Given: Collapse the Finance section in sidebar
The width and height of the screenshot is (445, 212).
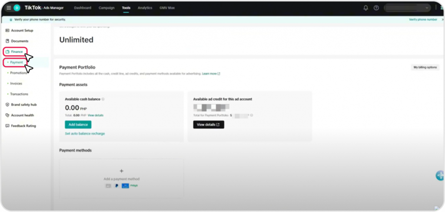Looking at the screenshot, I should 17,52.
